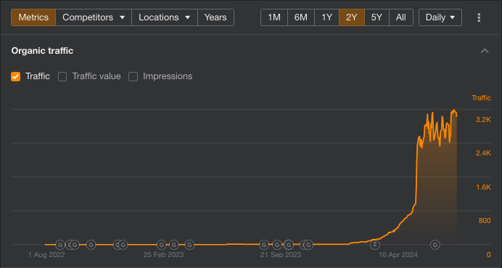Click the G marker just left of 25 Feb 2023
Viewport: 502px width, 268px height.
click(x=162, y=245)
